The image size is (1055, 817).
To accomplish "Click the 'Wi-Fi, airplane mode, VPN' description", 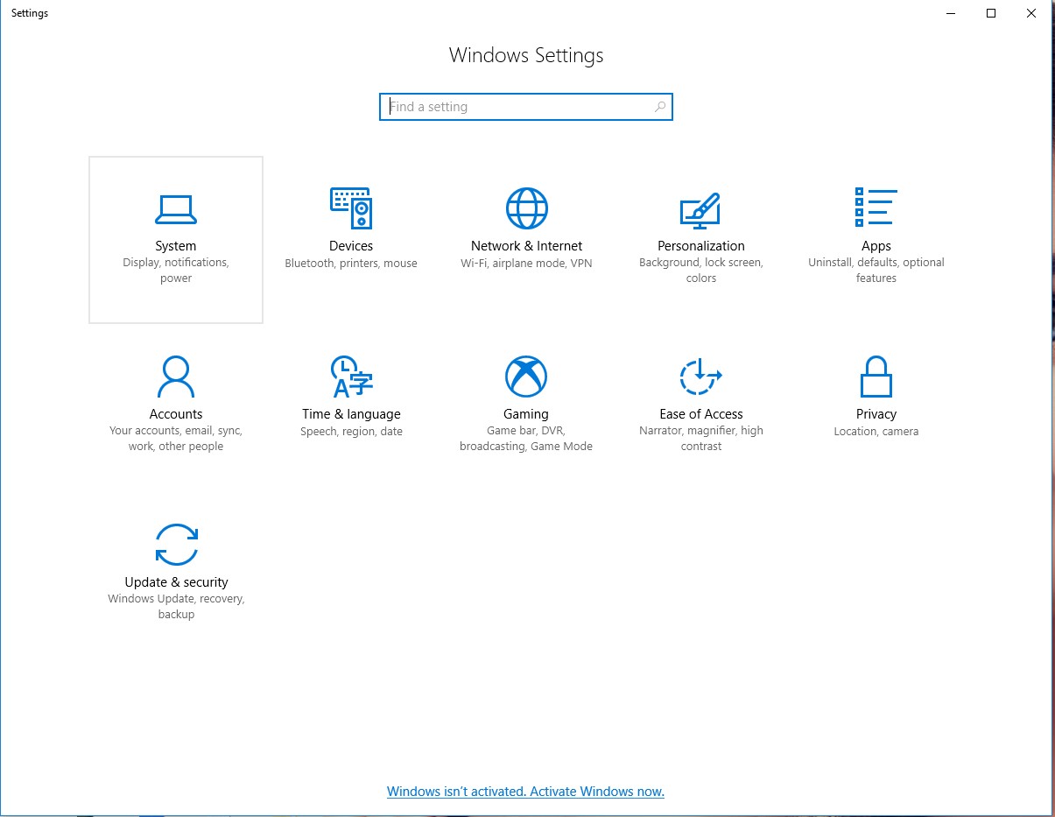I will point(526,264).
